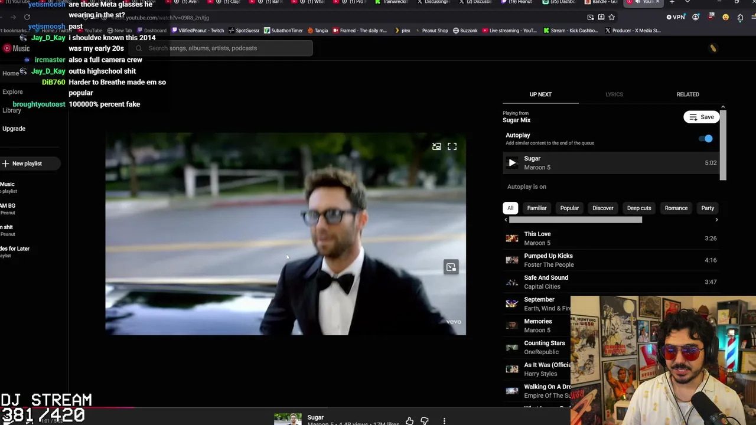Open the Buzzonk bookmark
This screenshot has width=756, height=425.
click(x=465, y=31)
